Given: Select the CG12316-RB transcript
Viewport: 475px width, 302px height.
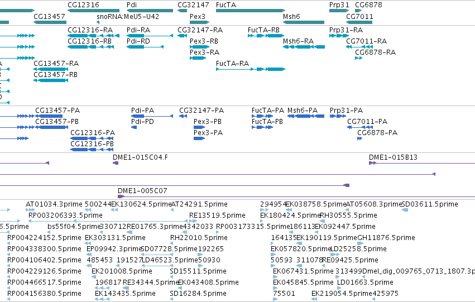Looking at the screenshot, I should point(90,47).
